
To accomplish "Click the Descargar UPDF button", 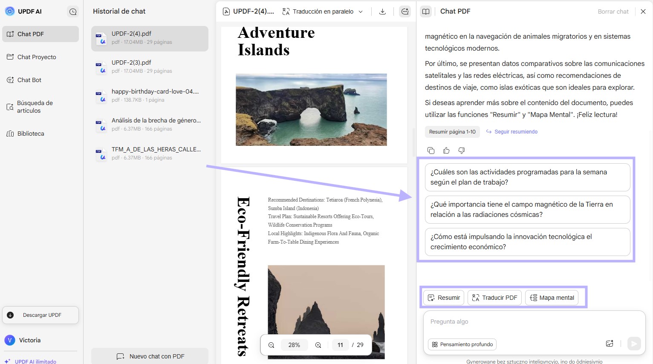I will [x=40, y=315].
